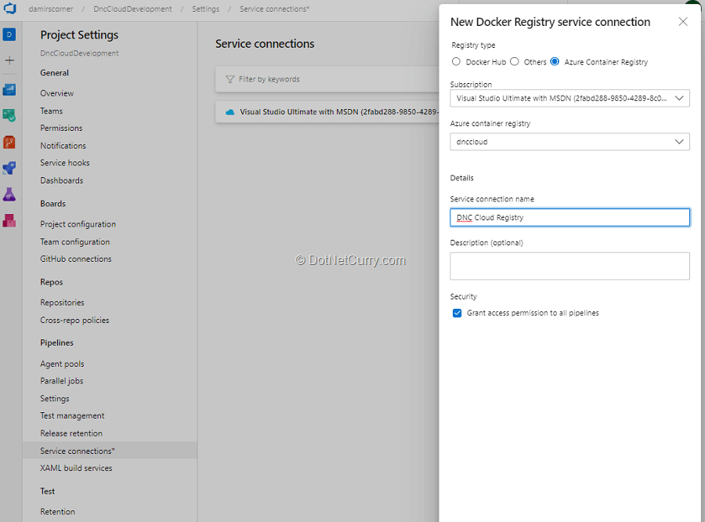Screen dimensions: 705x522
Task: Open the Azure container registry dropdown
Action: click(569, 142)
